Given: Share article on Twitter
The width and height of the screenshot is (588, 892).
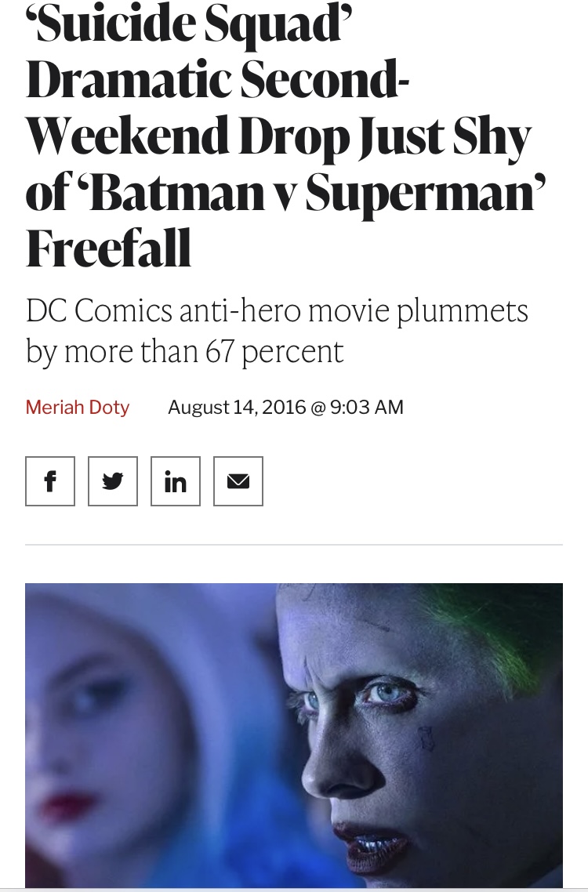Looking at the screenshot, I should tap(113, 481).
